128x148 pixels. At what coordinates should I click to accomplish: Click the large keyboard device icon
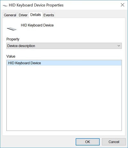click(12, 28)
